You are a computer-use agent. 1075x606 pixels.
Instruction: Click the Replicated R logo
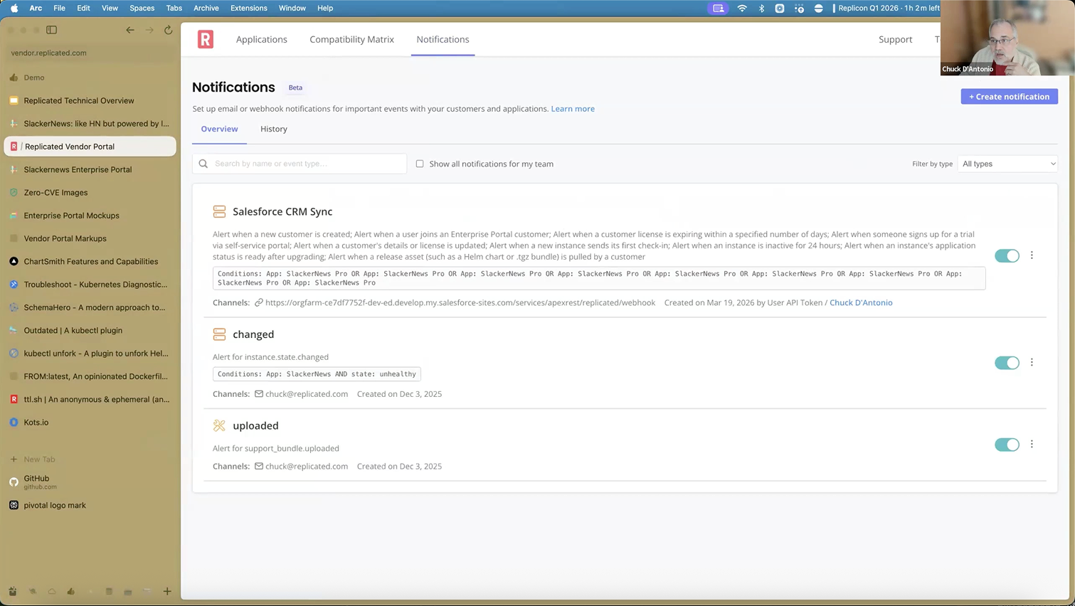tap(206, 39)
